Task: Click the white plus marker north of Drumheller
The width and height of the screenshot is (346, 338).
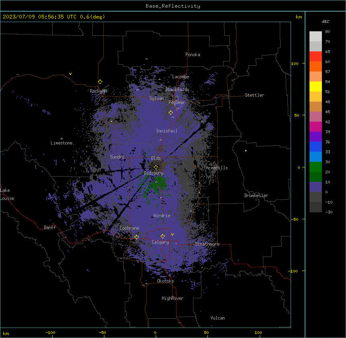Action: [246, 151]
